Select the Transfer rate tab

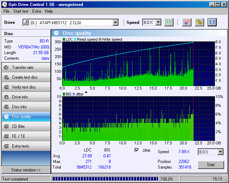[x=26, y=67]
